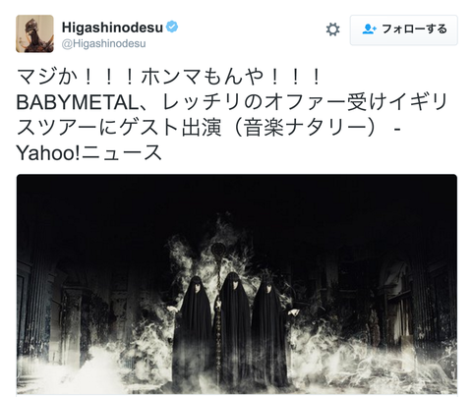472x397 pixels.
Task: Click the フォローする follow button
Action: (403, 29)
